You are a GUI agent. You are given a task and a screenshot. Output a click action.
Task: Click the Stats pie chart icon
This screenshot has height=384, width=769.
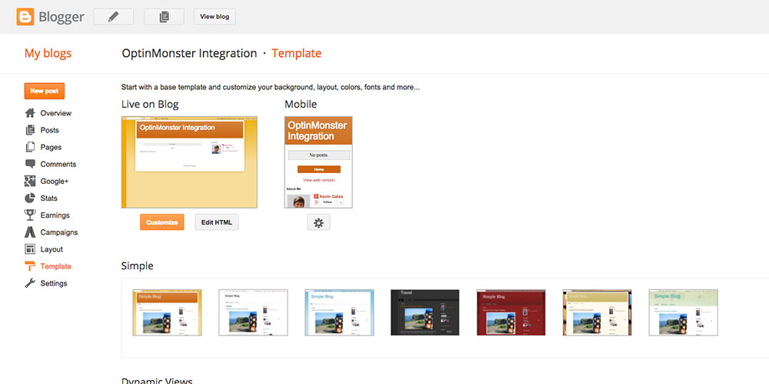[x=30, y=198]
